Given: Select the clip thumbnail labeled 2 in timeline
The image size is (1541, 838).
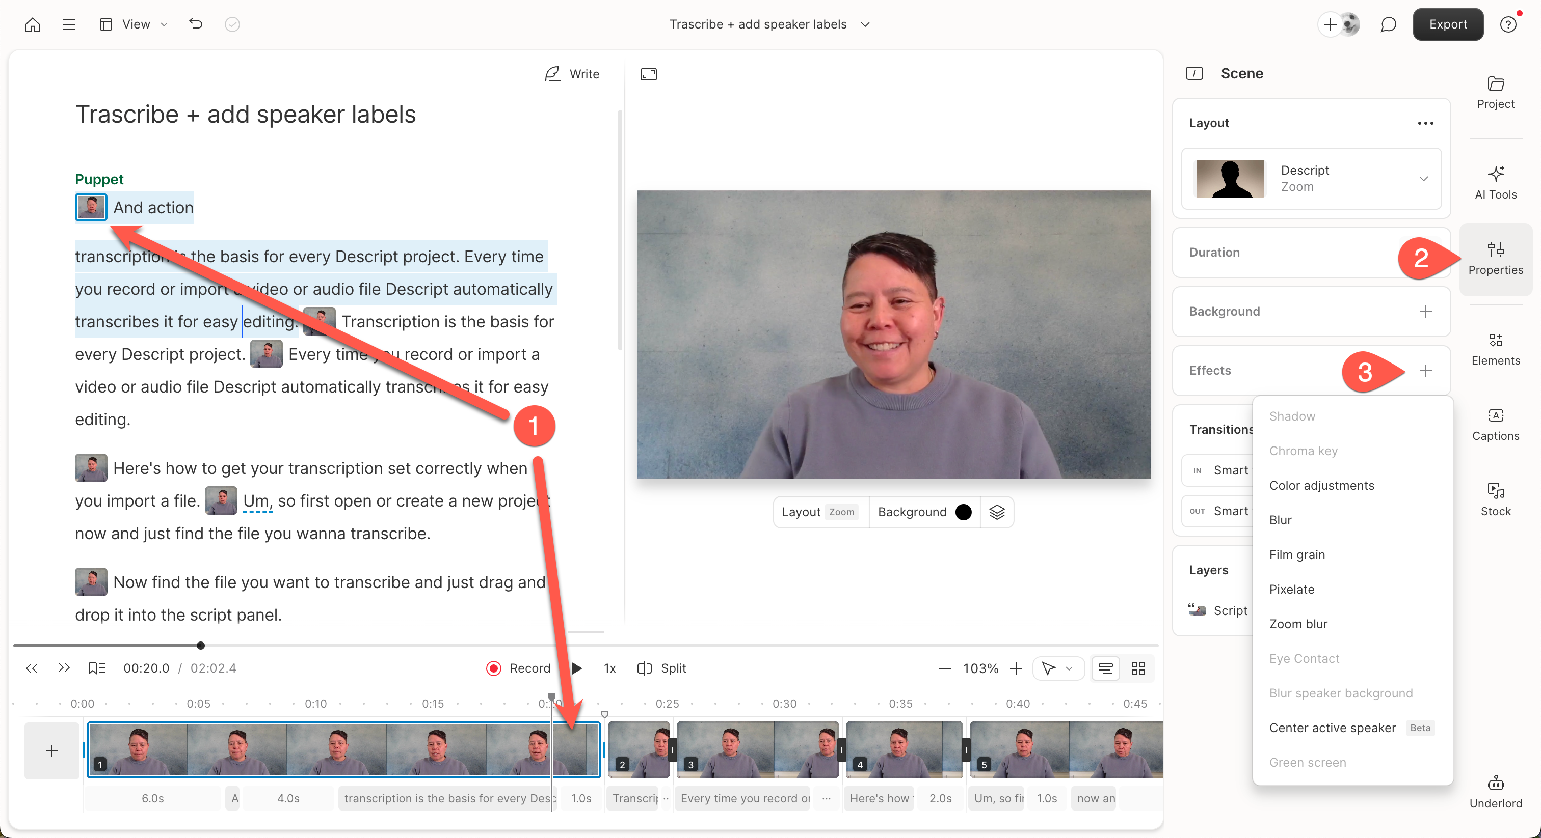Looking at the screenshot, I should tap(637, 750).
